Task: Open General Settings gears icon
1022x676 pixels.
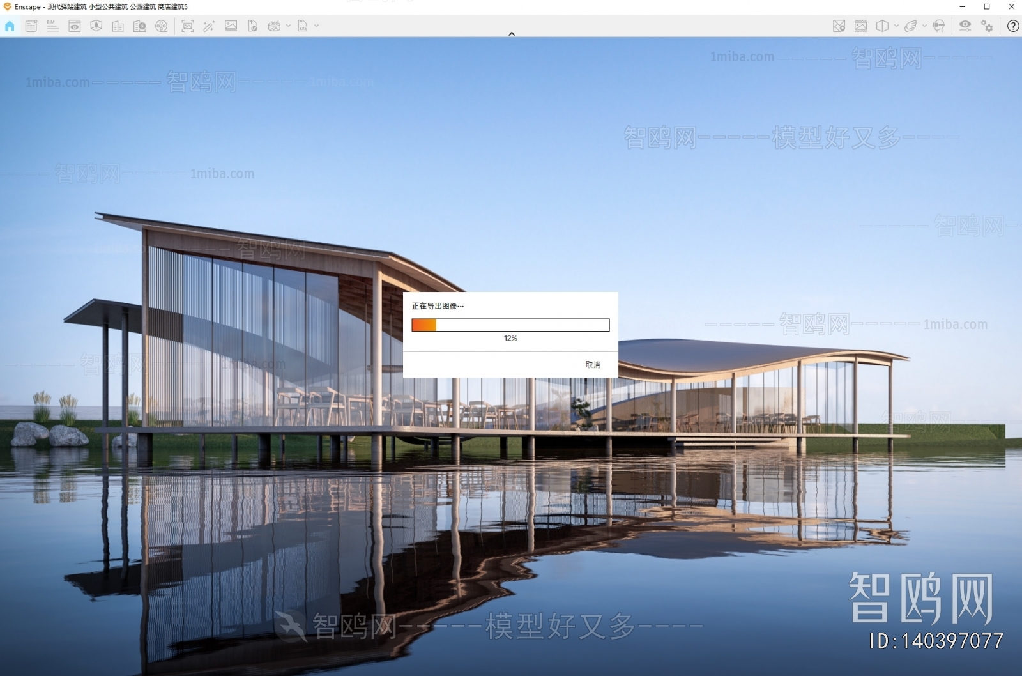Action: coord(987,26)
